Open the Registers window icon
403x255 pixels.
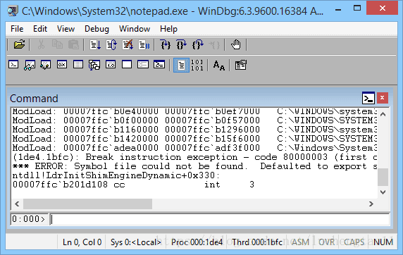point(62,65)
